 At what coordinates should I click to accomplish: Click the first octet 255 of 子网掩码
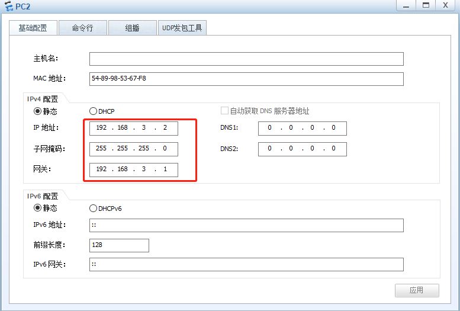[101, 148]
